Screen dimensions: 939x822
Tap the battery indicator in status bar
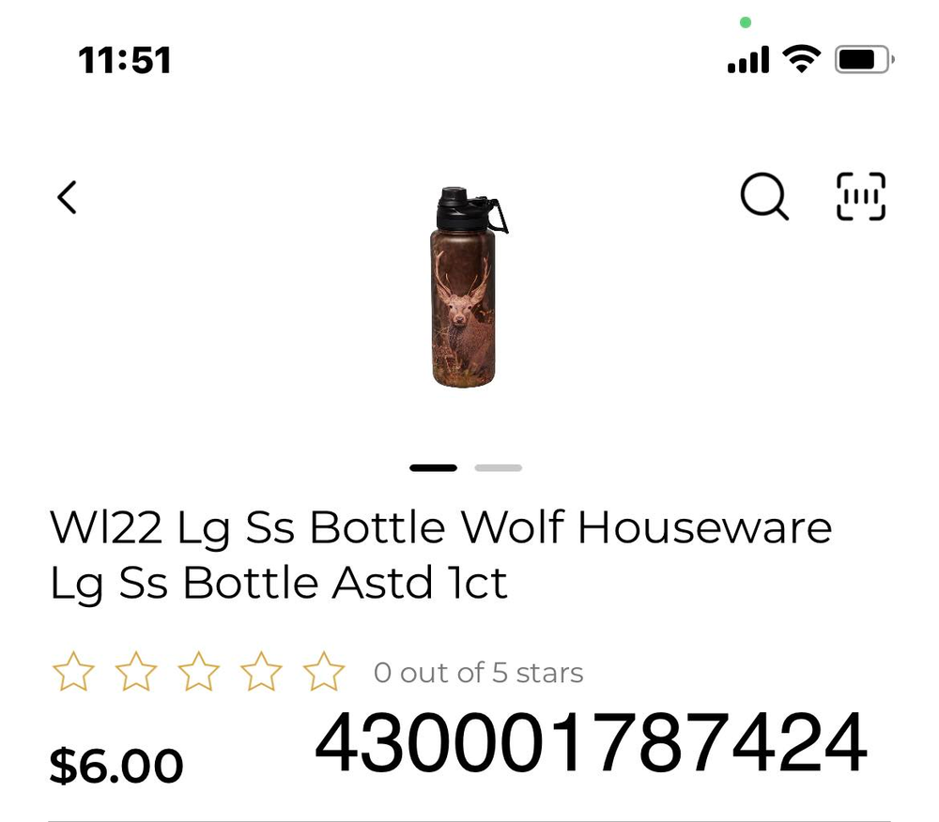coord(865,60)
